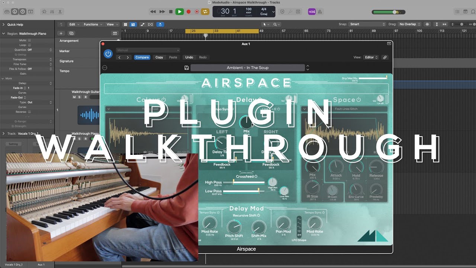Screen dimensions: 476x268
Task: Adjust the master volume slider in control bar
Action: coord(389,12)
